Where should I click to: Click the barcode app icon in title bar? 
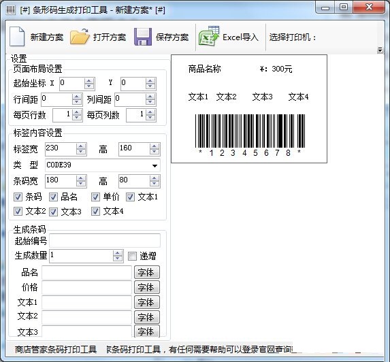coord(11,10)
